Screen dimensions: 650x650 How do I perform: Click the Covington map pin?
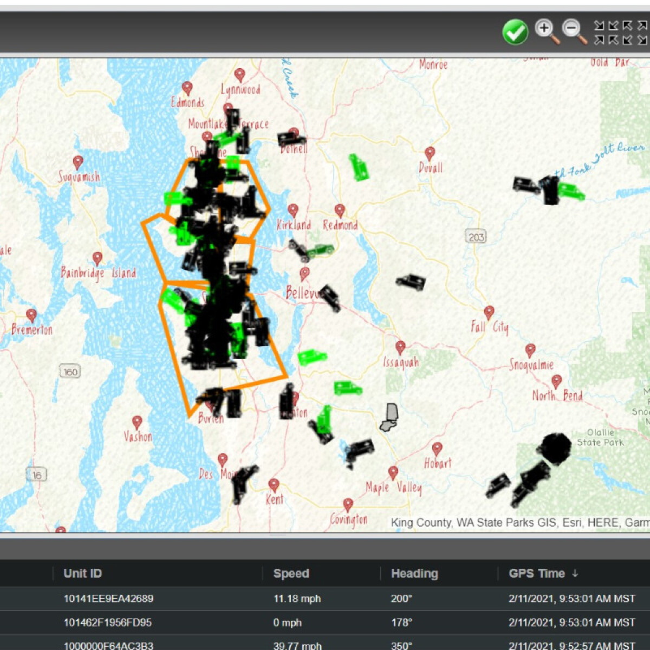pos(348,505)
